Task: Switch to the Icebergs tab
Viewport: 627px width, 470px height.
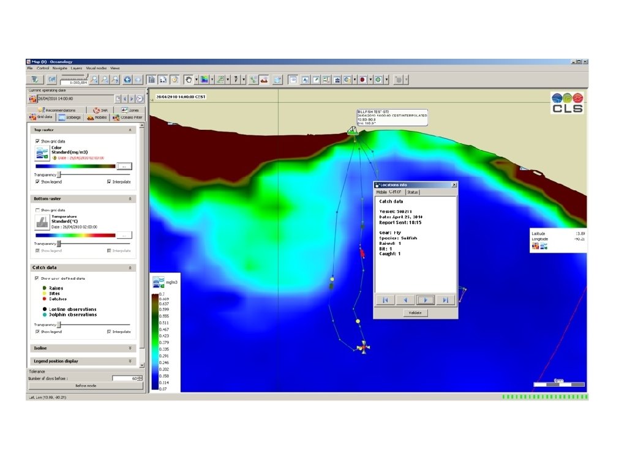Action: 70,117
